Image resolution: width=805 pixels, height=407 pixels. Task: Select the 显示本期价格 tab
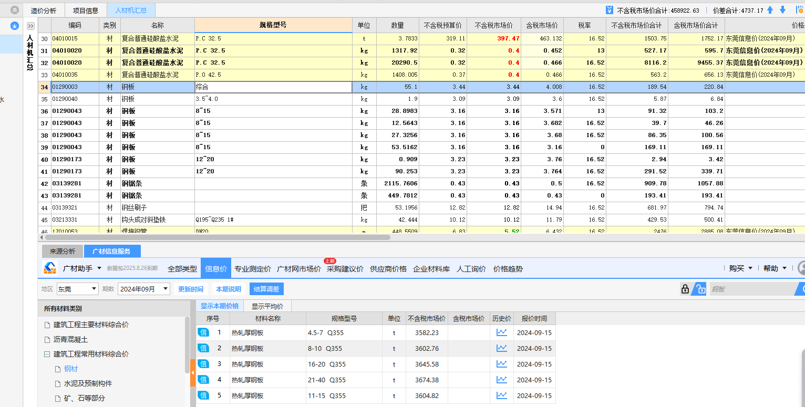pos(220,306)
